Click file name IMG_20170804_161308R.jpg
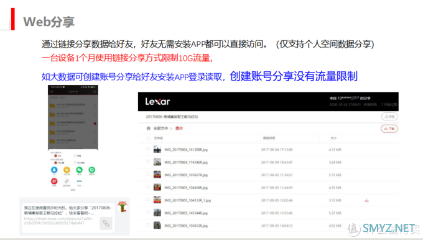The image size is (423, 240). point(186,149)
